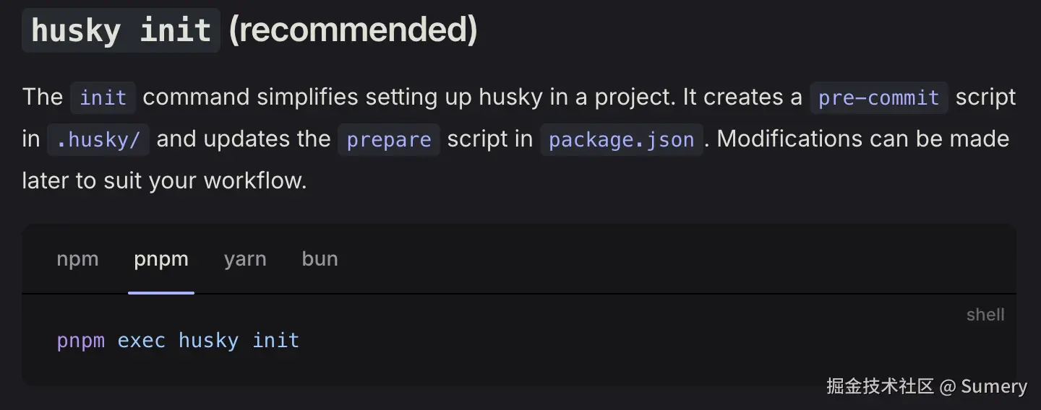This screenshot has width=1041, height=410.
Task: Switch to the npm tab
Action: (77, 259)
